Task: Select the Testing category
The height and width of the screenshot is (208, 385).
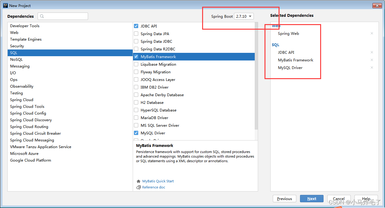Action: [x=70, y=93]
